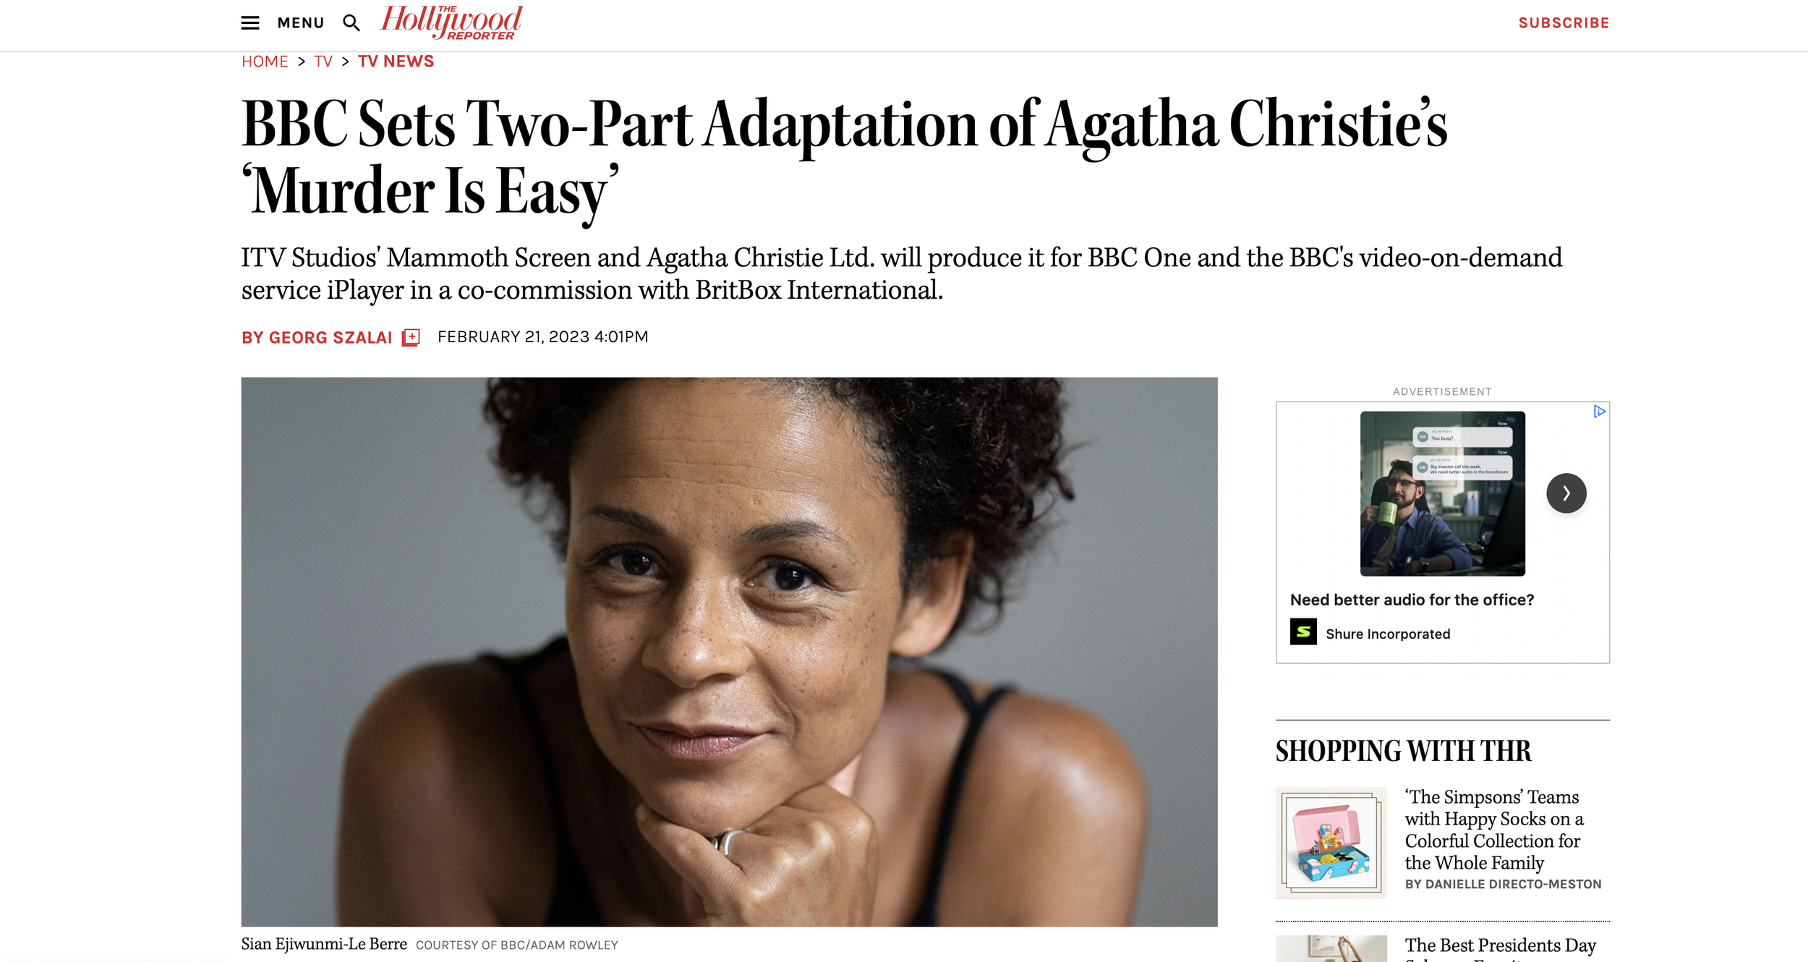Open TV NEWS breadcrumb section
The height and width of the screenshot is (962, 1808).
coord(396,61)
